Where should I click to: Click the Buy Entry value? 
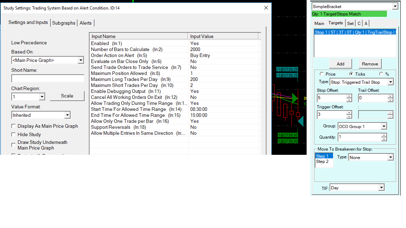200,55
